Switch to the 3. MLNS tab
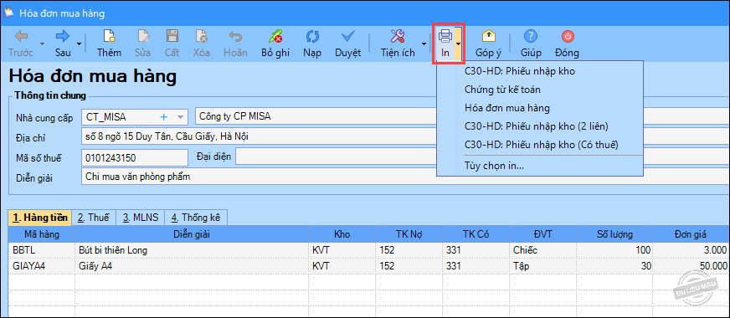Image resolution: width=730 pixels, height=318 pixels. click(x=141, y=218)
